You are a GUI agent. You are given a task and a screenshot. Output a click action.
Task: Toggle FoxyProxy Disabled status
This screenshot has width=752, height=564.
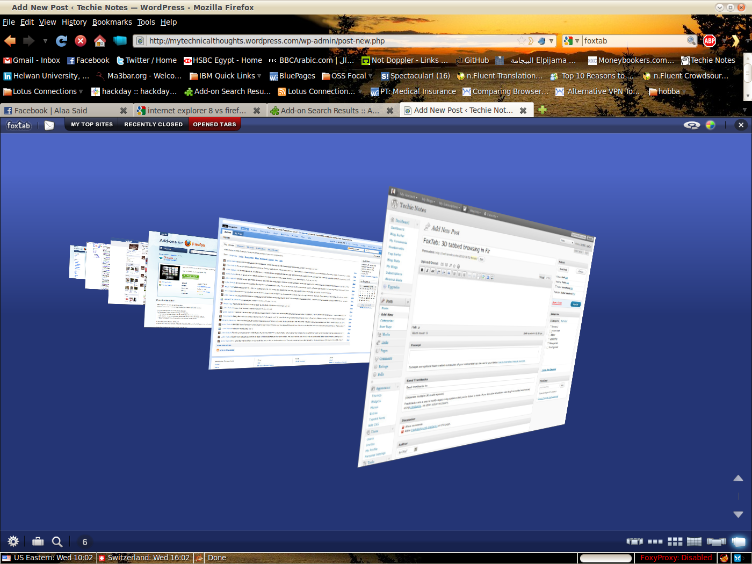pyautogui.click(x=676, y=558)
